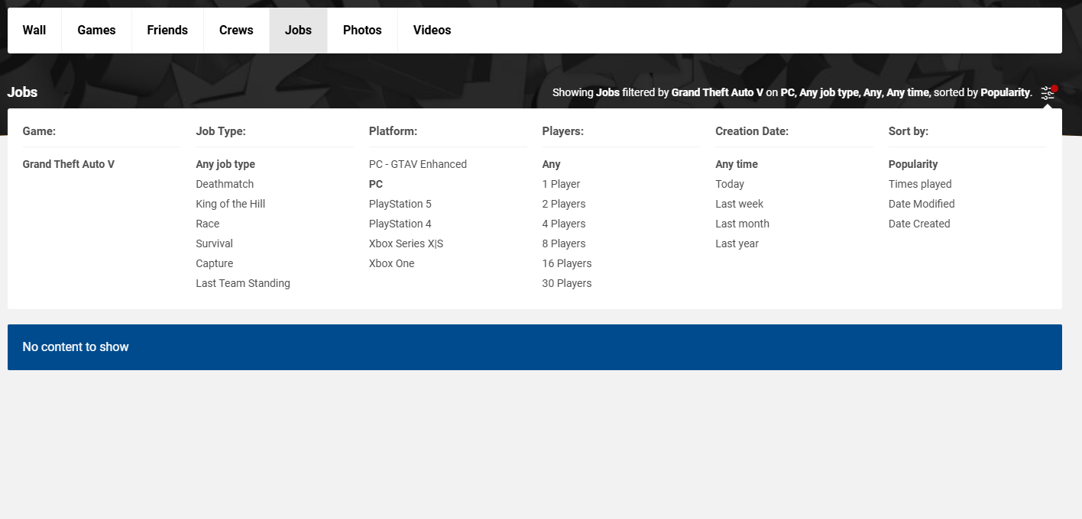Sort by Date Created
The image size is (1082, 519).
pyautogui.click(x=919, y=224)
